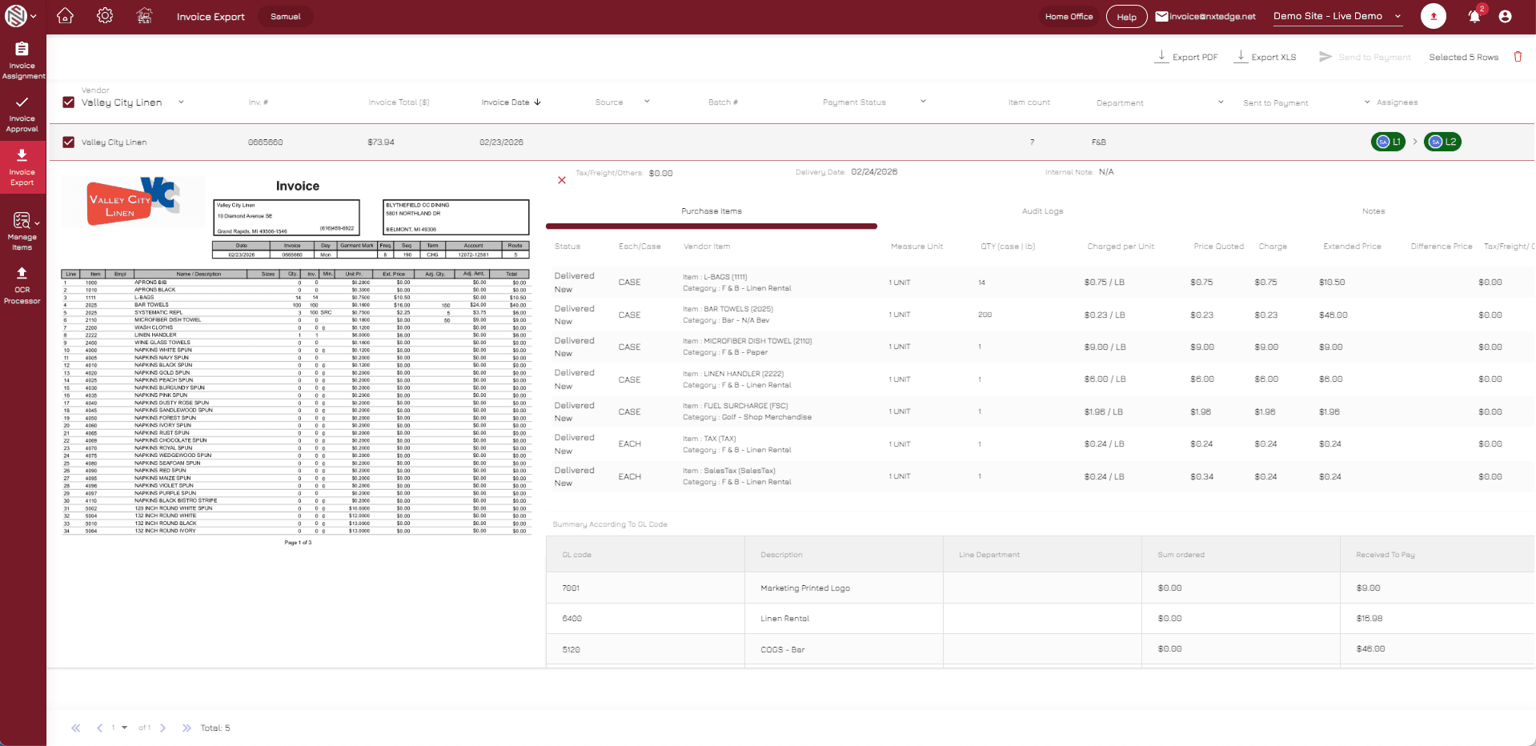Open Manage Items in sidebar

22,231
